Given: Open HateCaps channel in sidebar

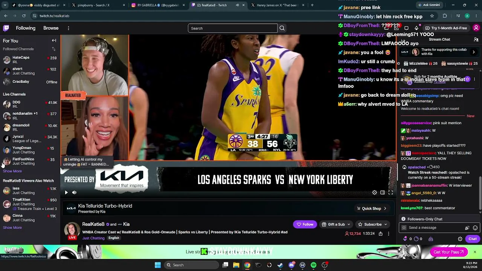Looking at the screenshot, I should [30, 59].
